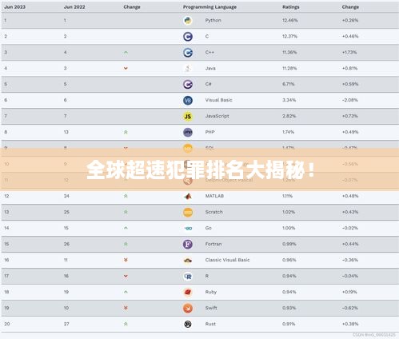Click the green up arrow in the Ruby row
Viewport: 399px width, 339px height.
(x=126, y=292)
